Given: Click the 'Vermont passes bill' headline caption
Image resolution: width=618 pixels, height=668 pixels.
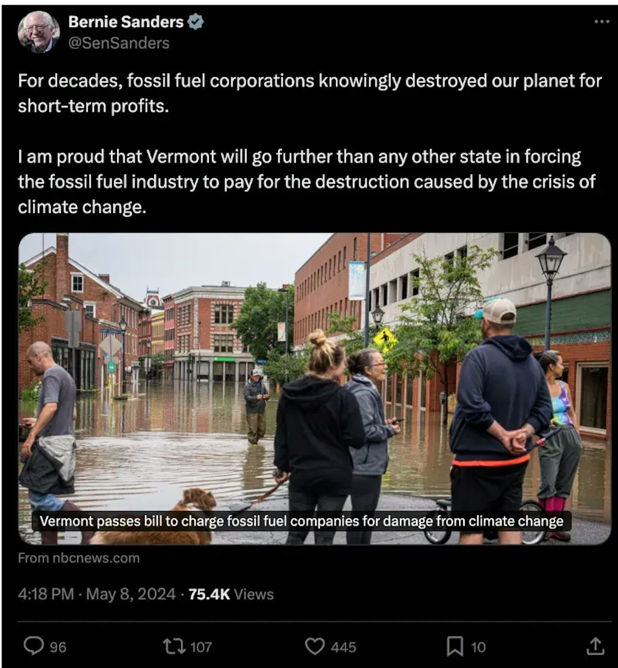Looking at the screenshot, I should tap(301, 521).
